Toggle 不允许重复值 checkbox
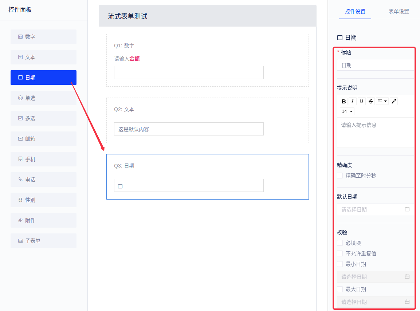 (340, 253)
